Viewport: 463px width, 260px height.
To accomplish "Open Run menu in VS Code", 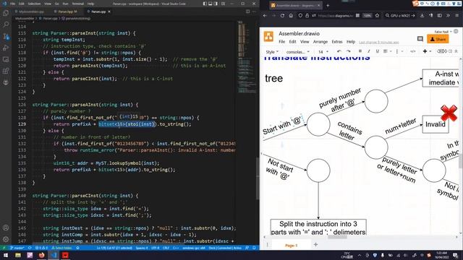I will click(x=65, y=4).
